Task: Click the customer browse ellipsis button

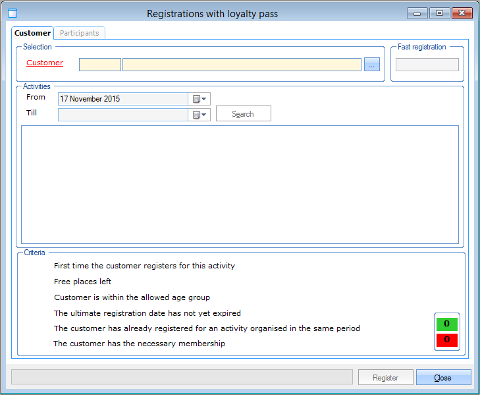Action: (372, 65)
